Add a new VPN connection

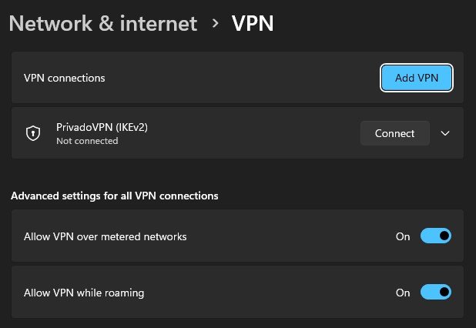417,78
